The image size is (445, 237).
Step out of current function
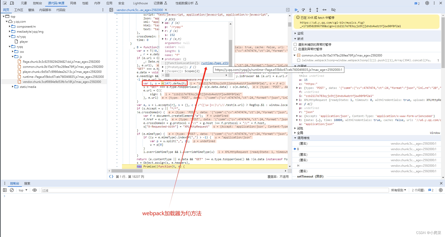tap(317, 10)
